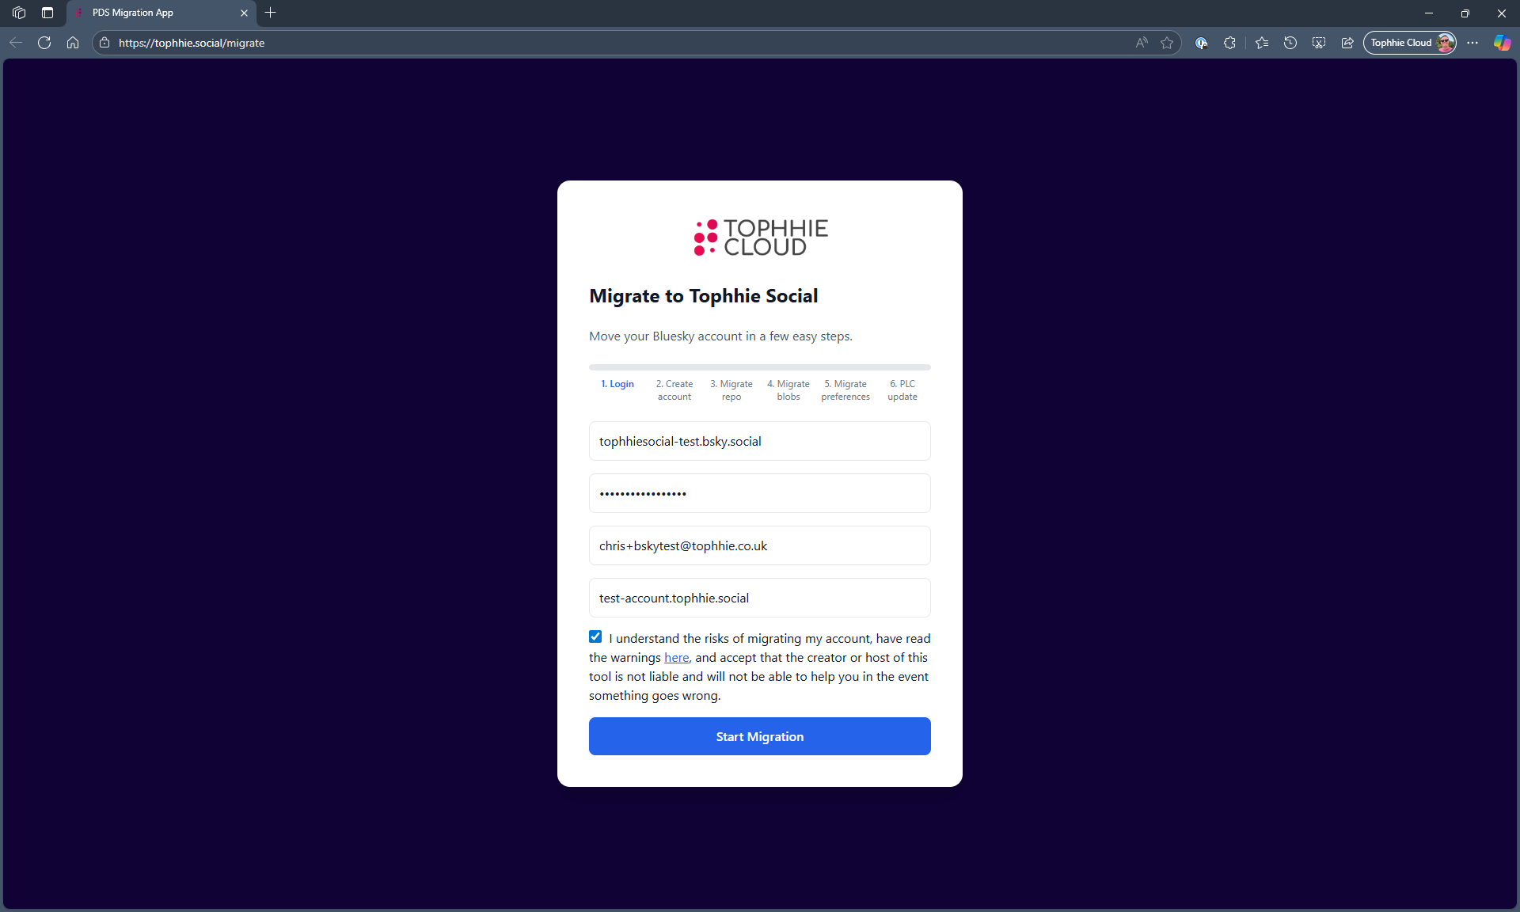Reload the page with refresh icon

click(44, 43)
